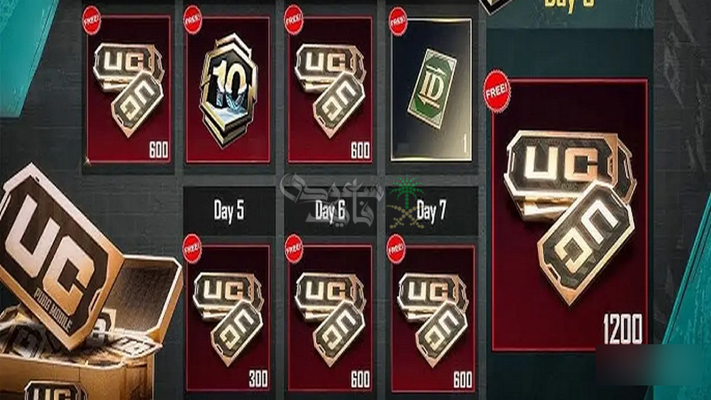This screenshot has width=711, height=400.
Task: Click FREE badge on the 1200 UC card
Action: pyautogui.click(x=497, y=91)
